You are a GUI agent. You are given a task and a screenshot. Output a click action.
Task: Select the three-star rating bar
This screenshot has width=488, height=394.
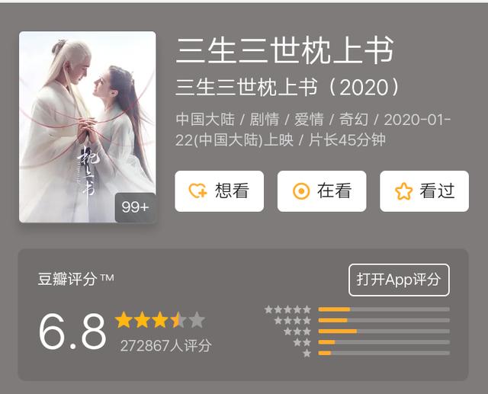pyautogui.click(x=384, y=332)
